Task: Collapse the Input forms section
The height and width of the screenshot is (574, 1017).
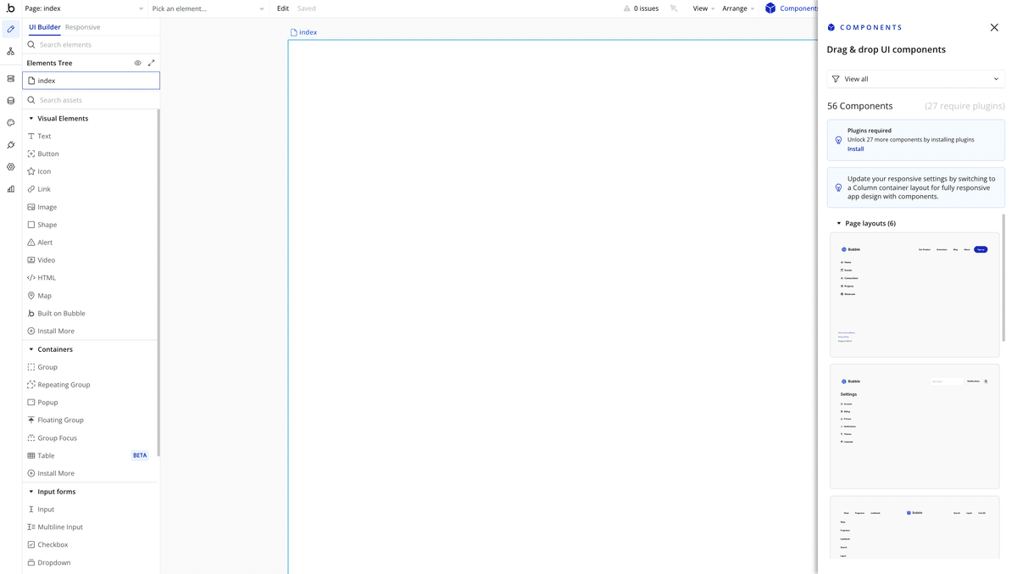Action: click(x=31, y=492)
